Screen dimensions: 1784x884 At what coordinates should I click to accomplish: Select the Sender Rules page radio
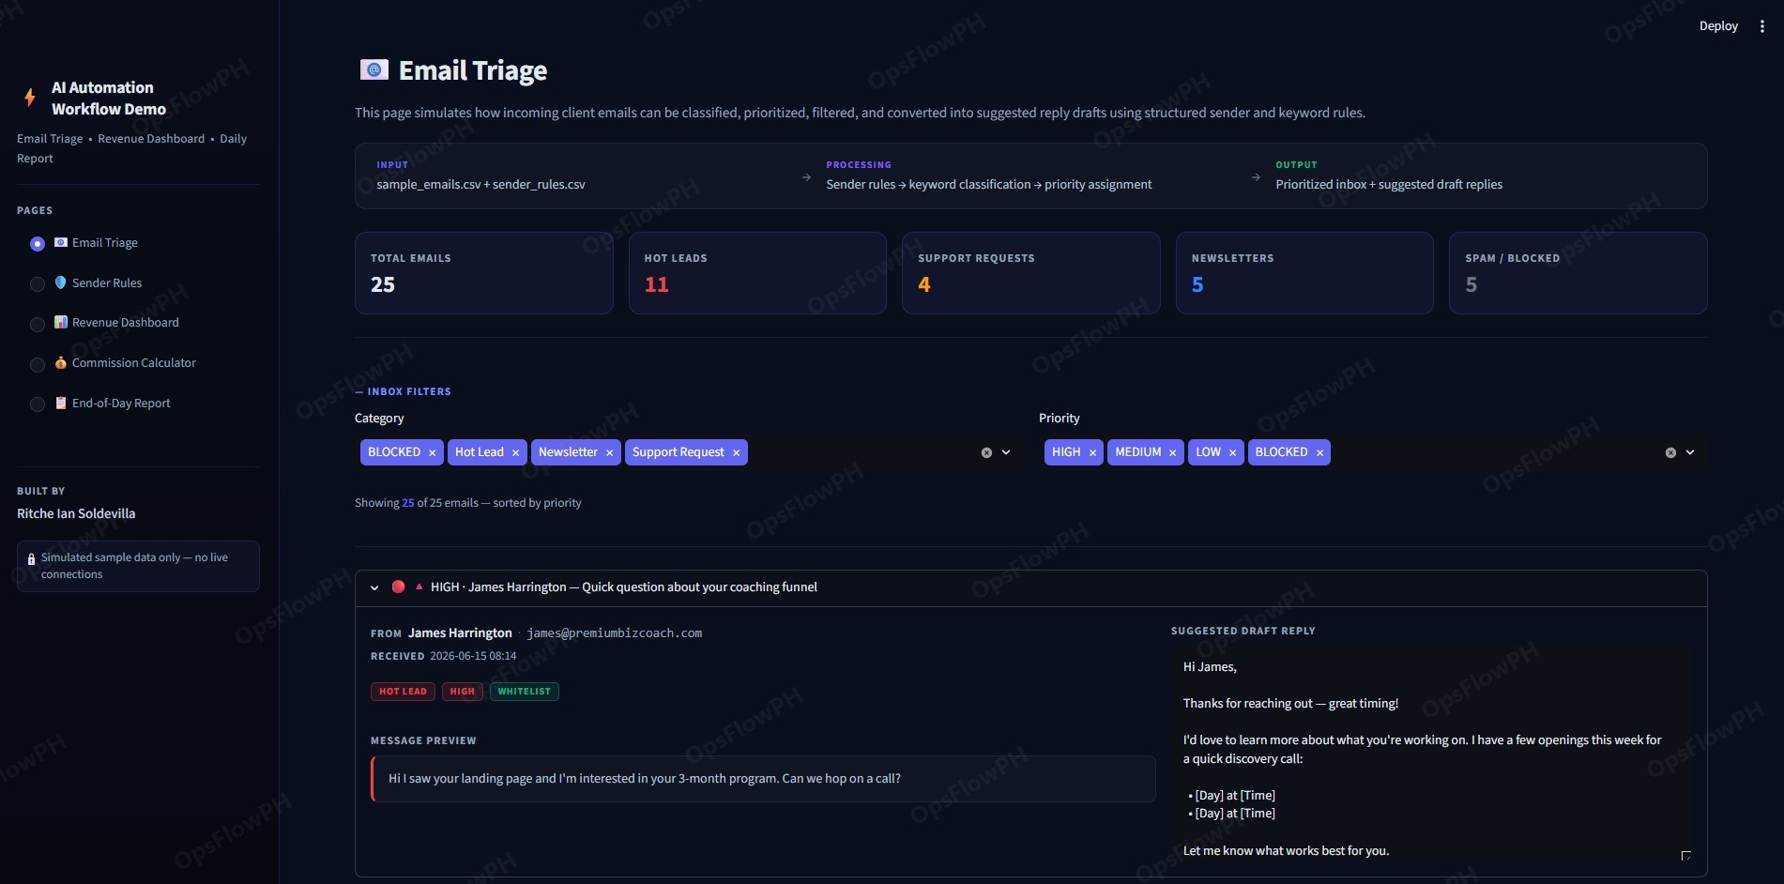pos(38,283)
